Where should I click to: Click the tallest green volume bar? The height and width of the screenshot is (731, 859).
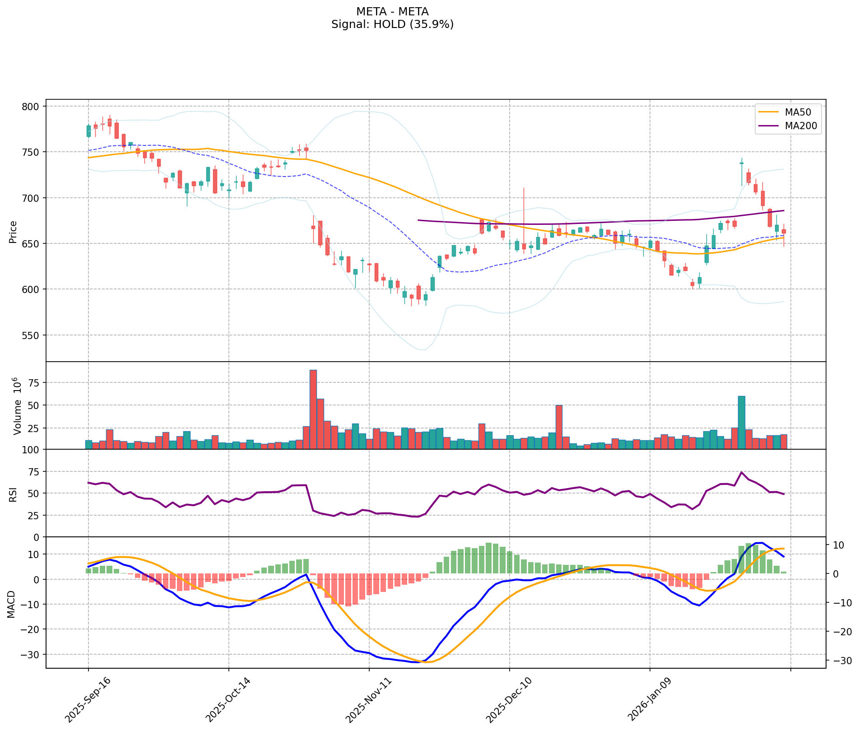741,422
